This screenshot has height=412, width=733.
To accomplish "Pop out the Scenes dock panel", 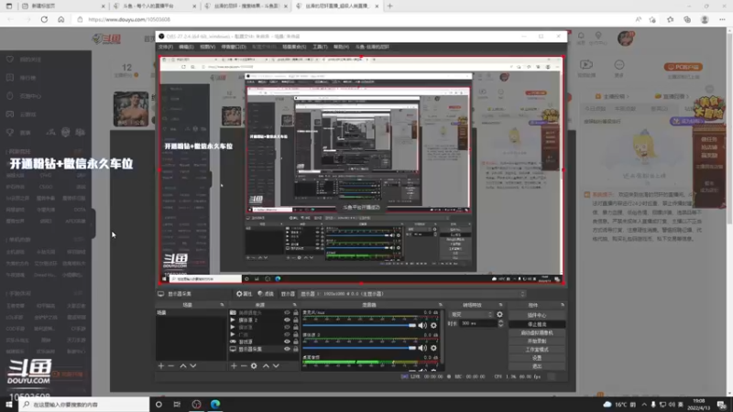I will (x=222, y=305).
